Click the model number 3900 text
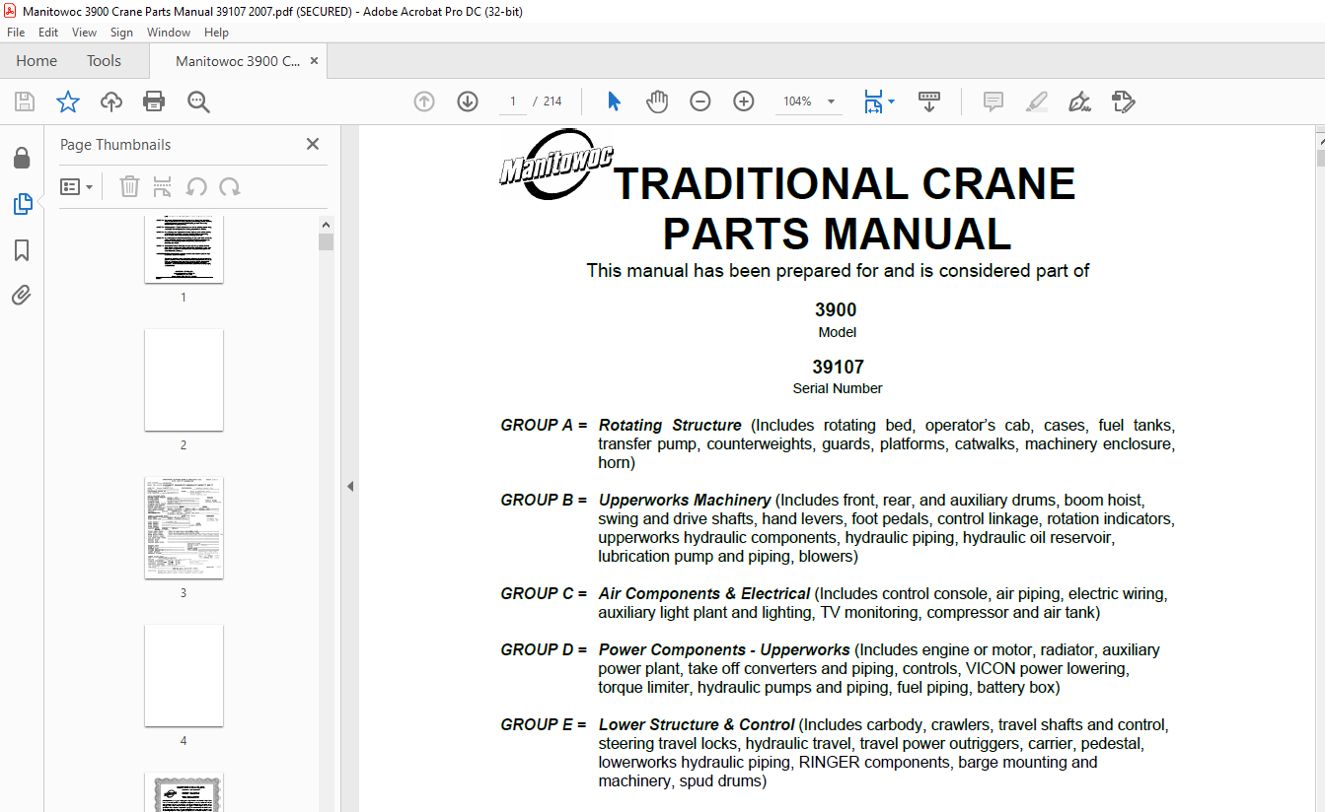The height and width of the screenshot is (812, 1325). coord(836,310)
